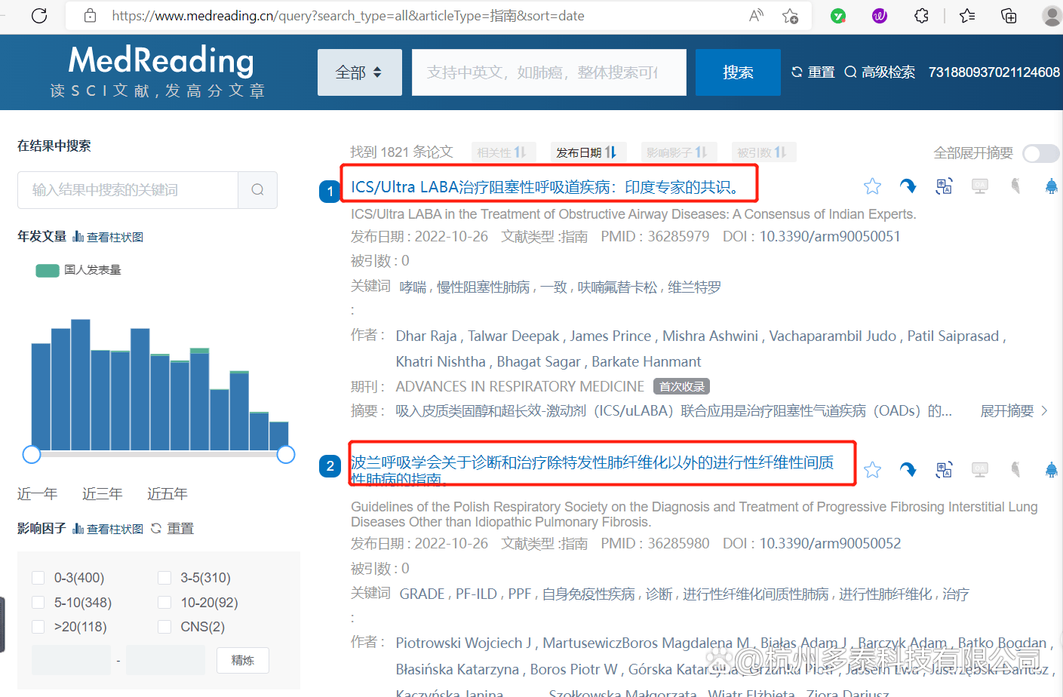This screenshot has width=1063, height=697.
Task: Check the 3-5(310) impact factor box
Action: (x=164, y=578)
